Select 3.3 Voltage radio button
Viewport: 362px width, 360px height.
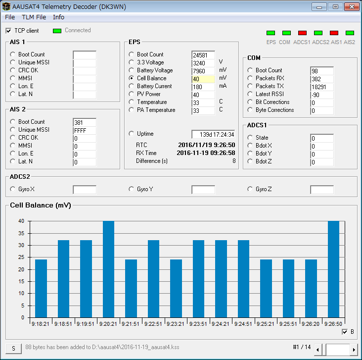132,62
